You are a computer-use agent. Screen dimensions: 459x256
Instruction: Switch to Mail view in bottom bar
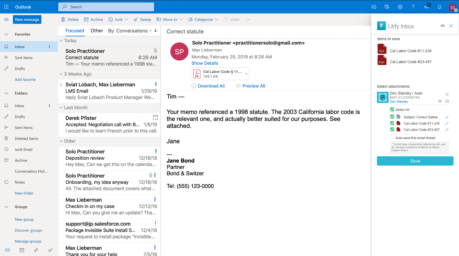click(x=7, y=250)
